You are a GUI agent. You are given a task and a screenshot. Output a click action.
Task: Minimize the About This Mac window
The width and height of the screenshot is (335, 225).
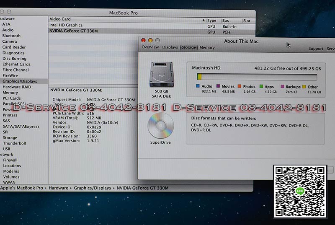[x=150, y=40]
